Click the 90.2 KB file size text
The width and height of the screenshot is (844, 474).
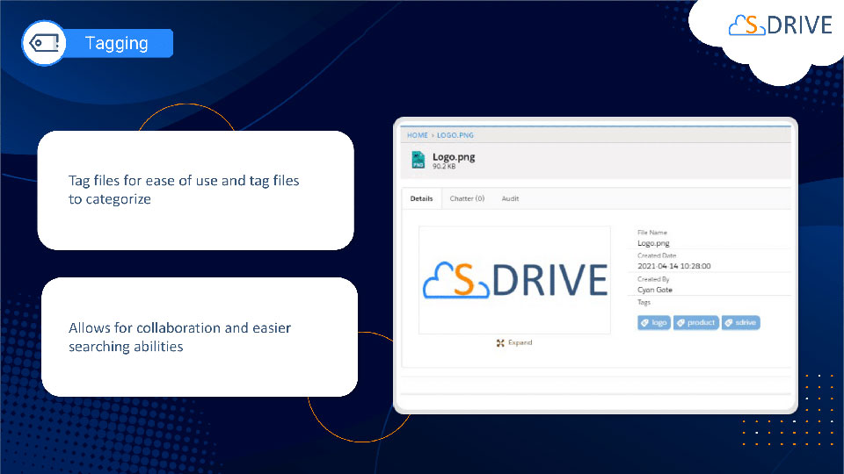(444, 167)
